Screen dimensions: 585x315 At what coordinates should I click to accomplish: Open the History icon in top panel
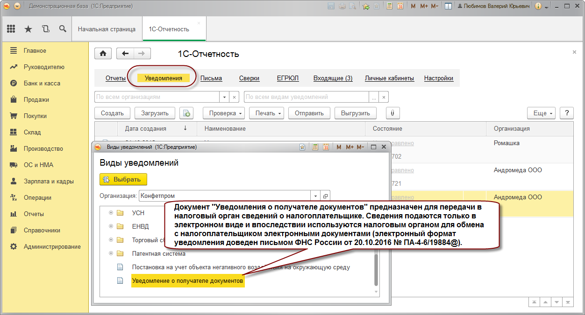coord(45,29)
